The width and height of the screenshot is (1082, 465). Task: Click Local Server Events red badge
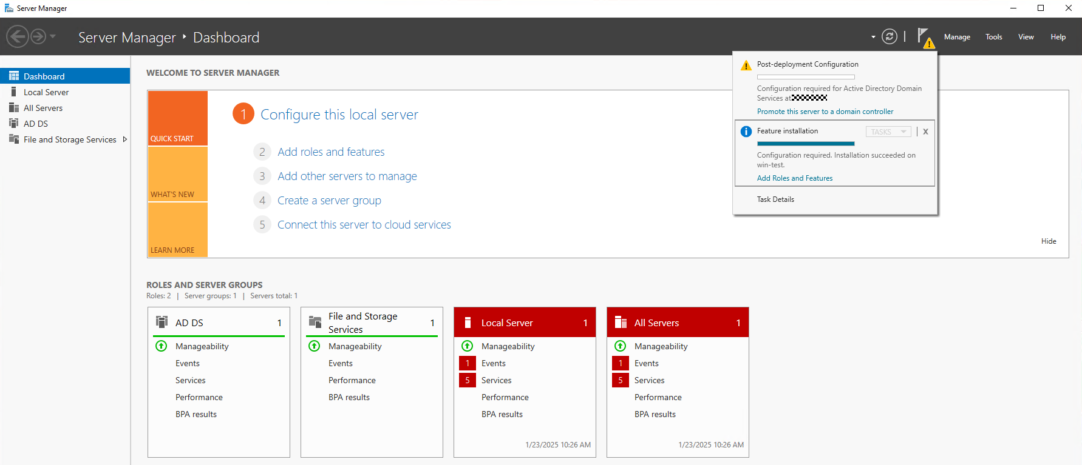(x=468, y=363)
